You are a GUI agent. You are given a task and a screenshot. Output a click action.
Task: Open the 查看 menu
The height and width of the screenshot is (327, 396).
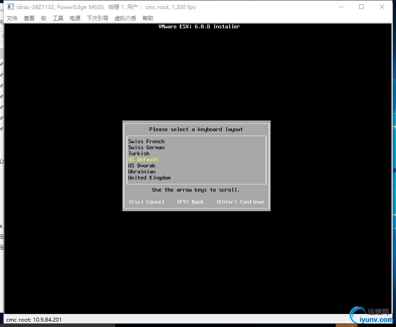(x=29, y=18)
